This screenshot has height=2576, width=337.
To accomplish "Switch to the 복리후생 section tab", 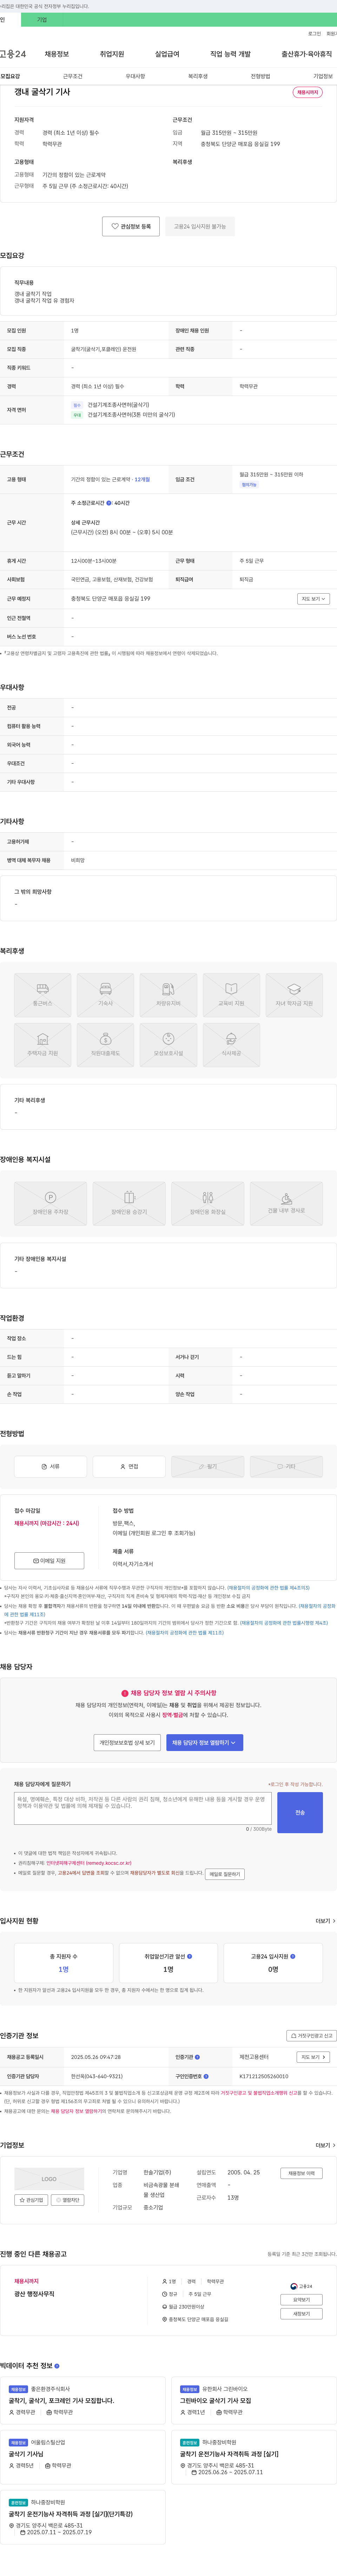I will point(198,76).
